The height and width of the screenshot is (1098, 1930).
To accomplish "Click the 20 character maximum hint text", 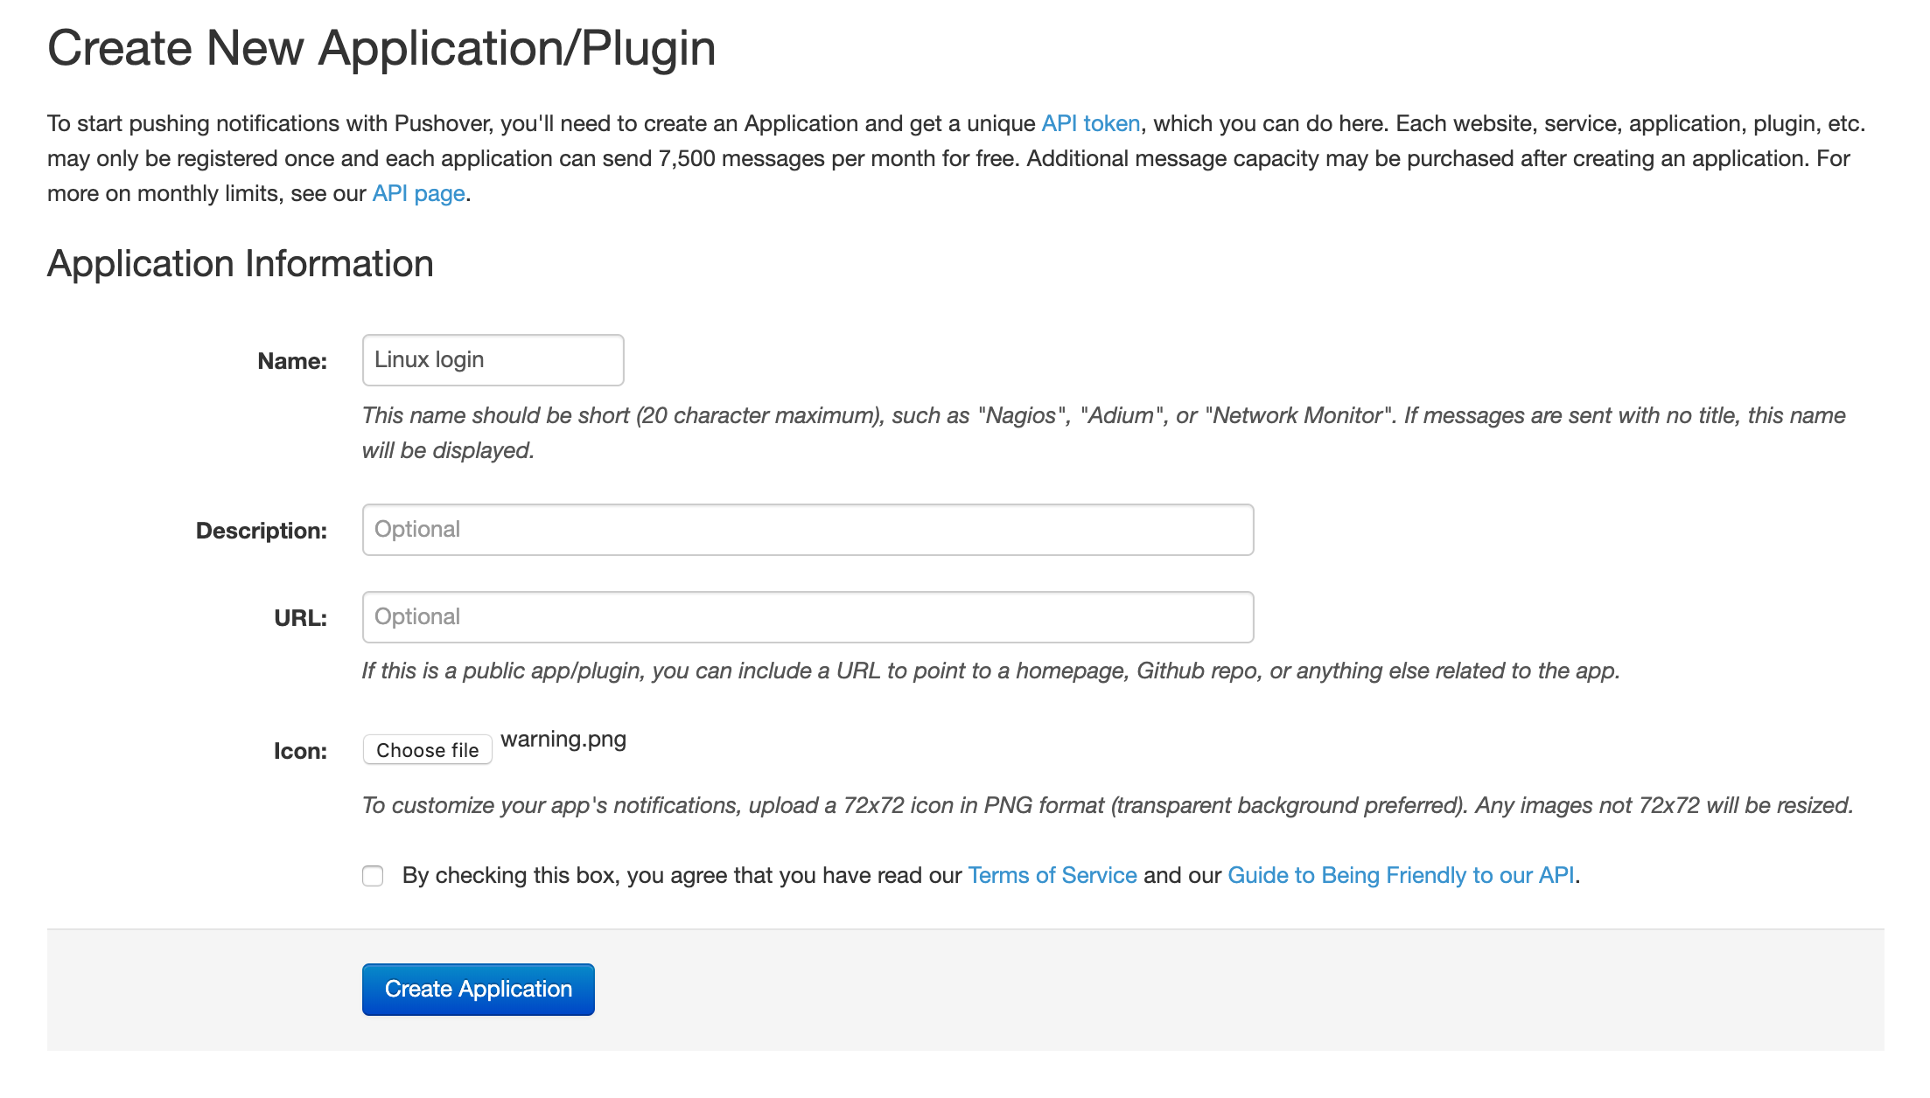I will coord(1104,433).
